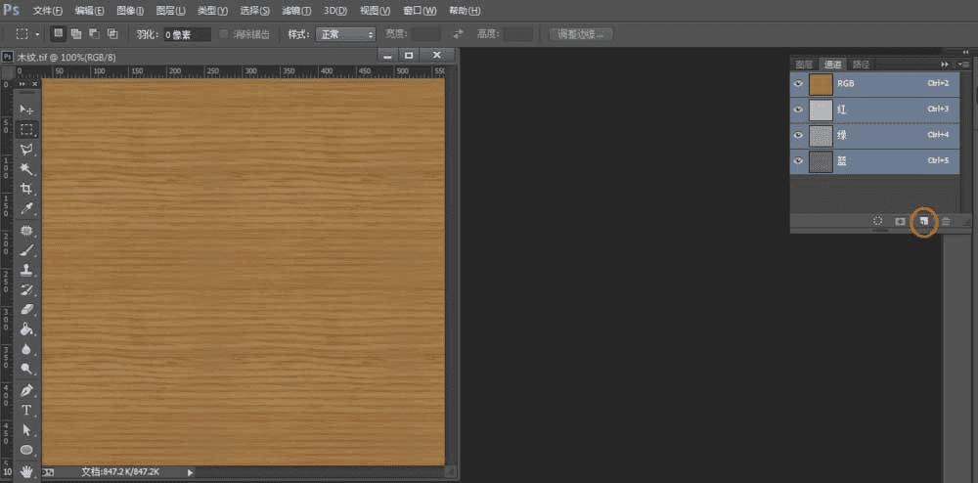Viewport: 978px width, 483px height.
Task: Select the Move tool
Action: [x=27, y=109]
